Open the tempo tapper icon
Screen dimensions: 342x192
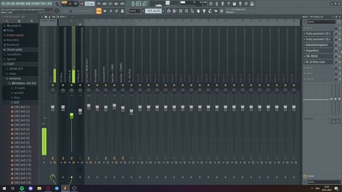(x=210, y=11)
